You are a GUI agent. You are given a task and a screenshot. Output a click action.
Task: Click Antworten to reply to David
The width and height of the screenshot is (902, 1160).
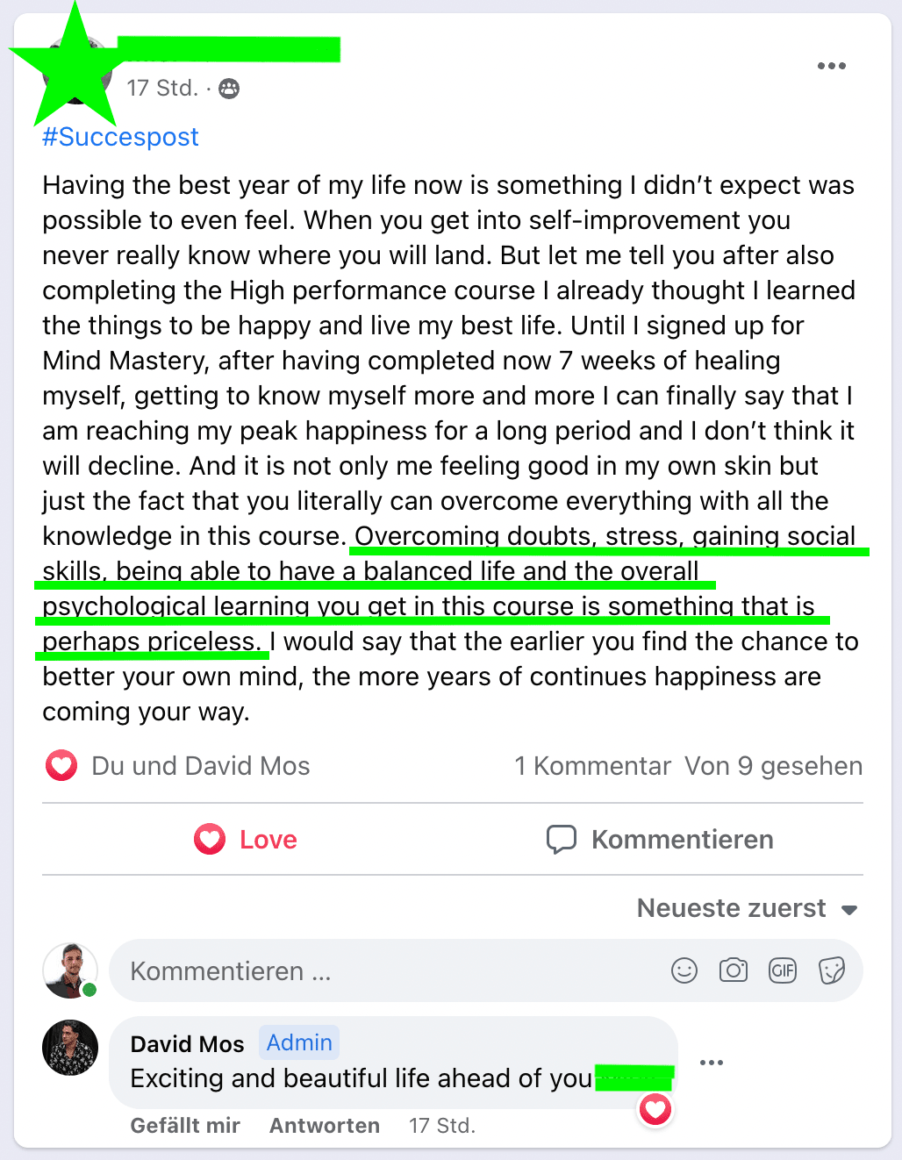(x=325, y=1126)
